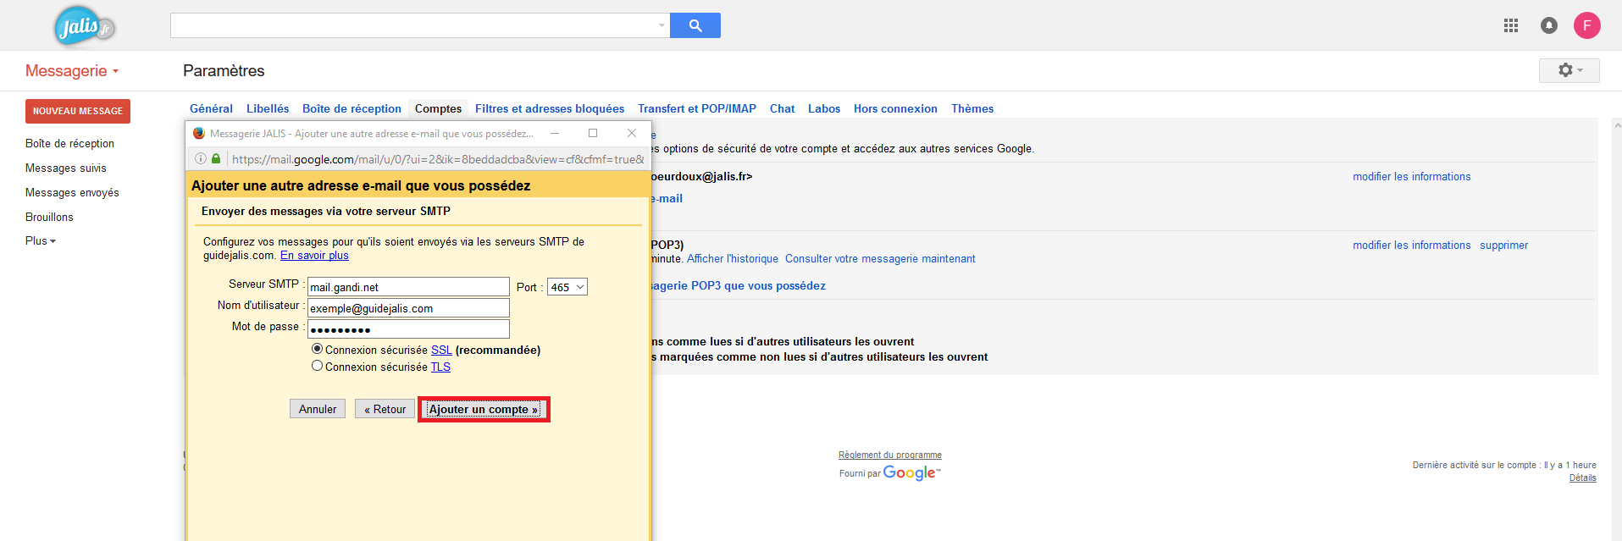Click the green padlock in popup address bar

click(x=216, y=158)
